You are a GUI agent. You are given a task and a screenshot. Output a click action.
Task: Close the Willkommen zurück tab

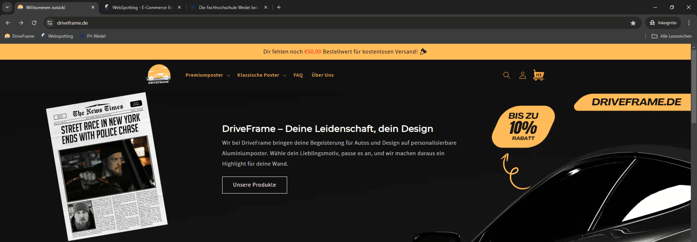[93, 7]
